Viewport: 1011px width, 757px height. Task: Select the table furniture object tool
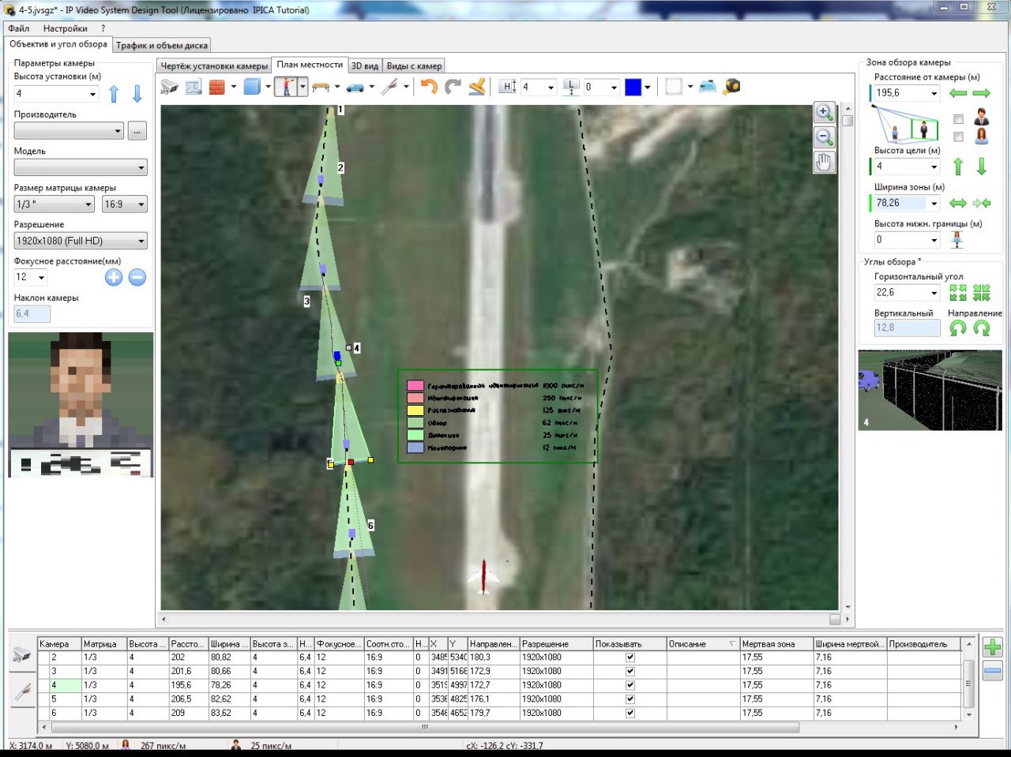coord(321,87)
